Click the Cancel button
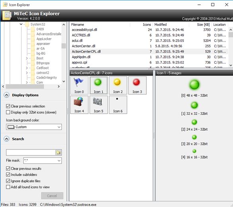This screenshot has width=233, height=207. (x=52, y=196)
